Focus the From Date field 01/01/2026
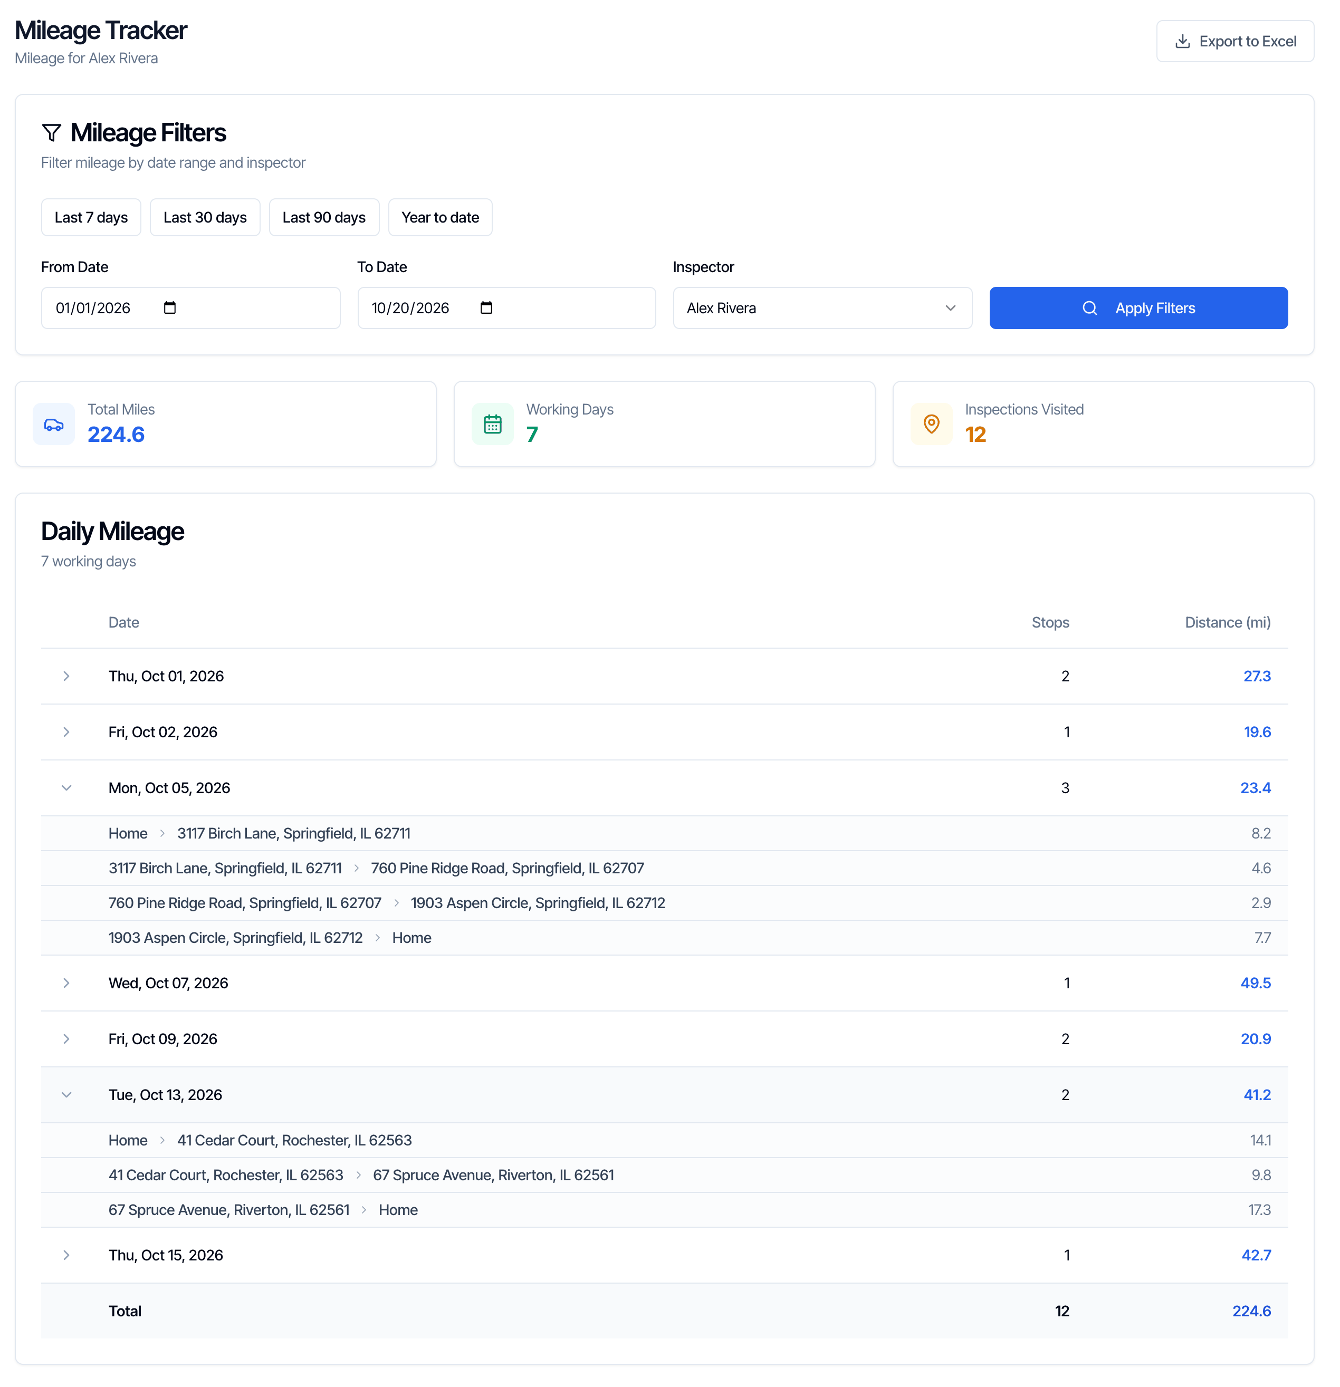Screen dimensions: 1340x1387 coord(190,308)
